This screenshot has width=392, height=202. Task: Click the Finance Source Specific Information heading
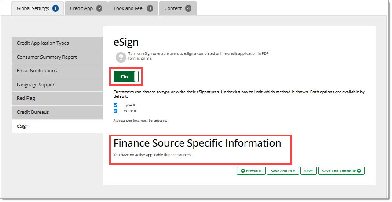pyautogui.click(x=197, y=143)
